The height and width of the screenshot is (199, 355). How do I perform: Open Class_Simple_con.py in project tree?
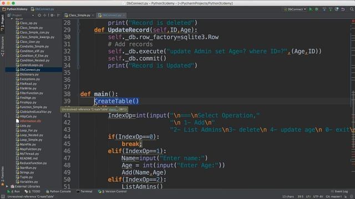[x=34, y=33]
